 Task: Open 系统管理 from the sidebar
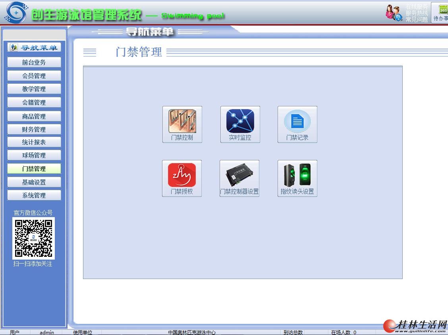point(34,195)
